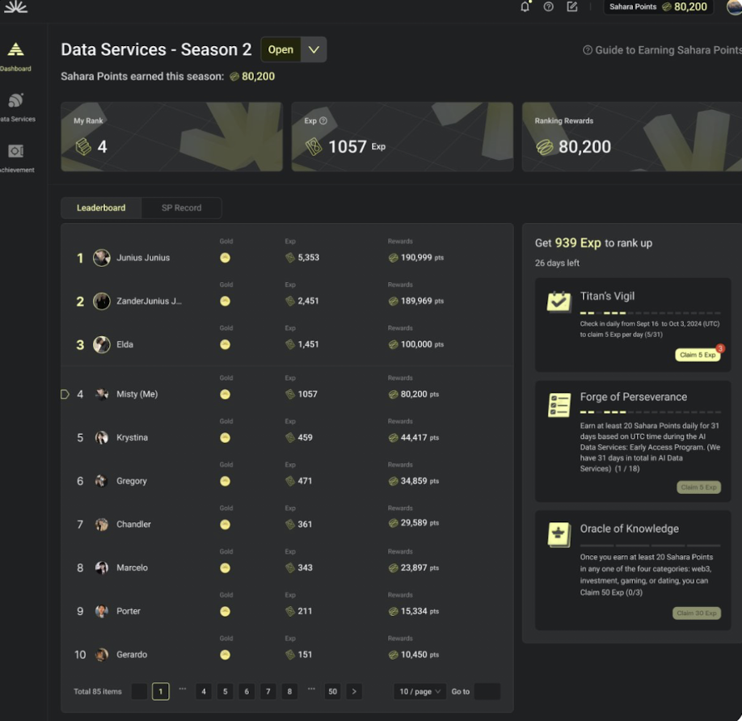The image size is (742, 721).
Task: Click the Sahara logo at top left
Action: [15, 7]
